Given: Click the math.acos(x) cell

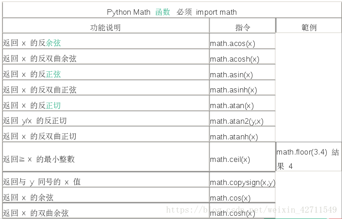Looking at the screenshot, I should click(233, 44).
